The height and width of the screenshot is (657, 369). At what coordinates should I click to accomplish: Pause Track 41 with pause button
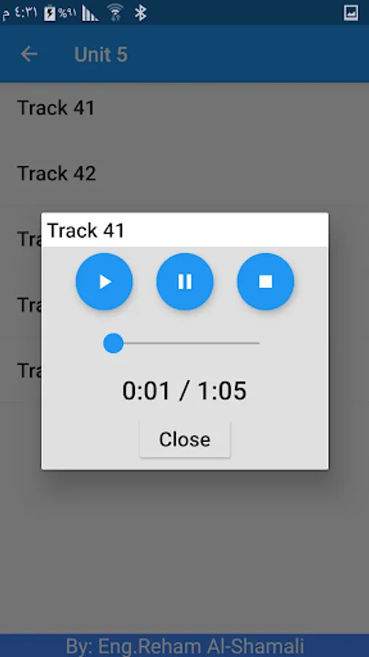(x=185, y=282)
